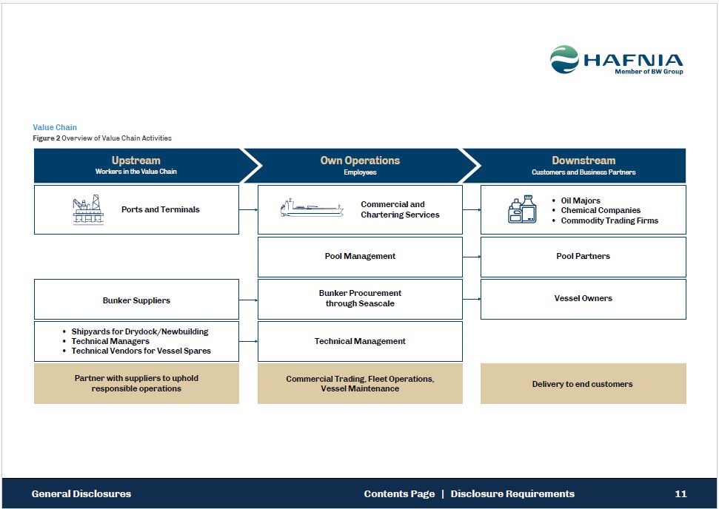The image size is (719, 509).
Task: Click the Hafnia logo
Action: click(616, 60)
